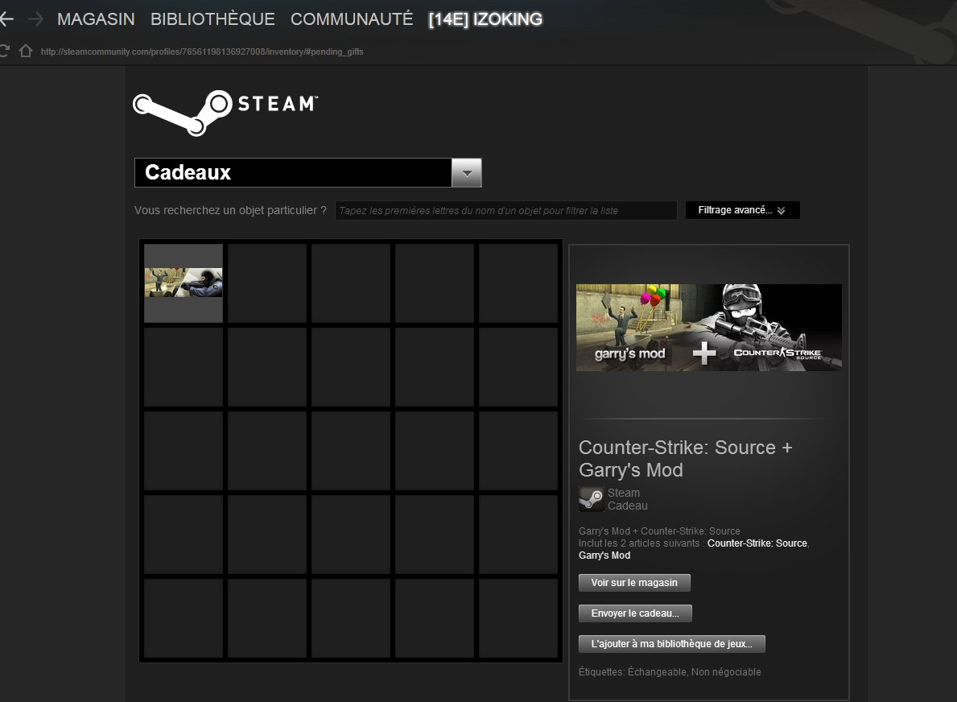Image resolution: width=957 pixels, height=702 pixels.
Task: Open the Garry's Mod included item link
Action: pyautogui.click(x=604, y=555)
